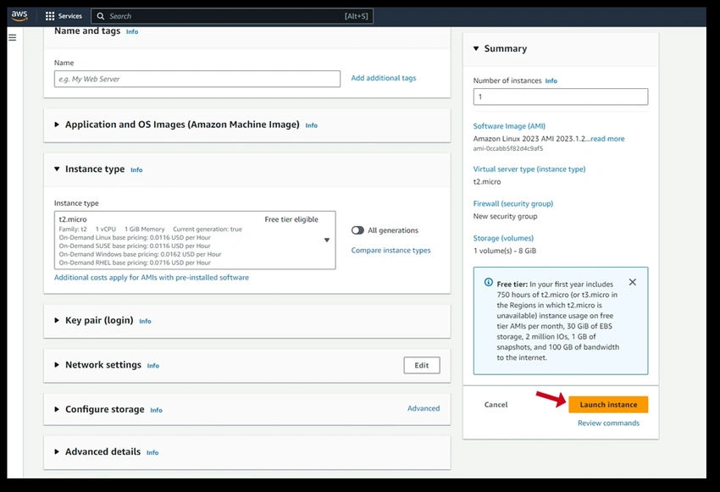Click Firewall (security group) summary link
Viewport: 720px width, 492px height.
click(513, 203)
